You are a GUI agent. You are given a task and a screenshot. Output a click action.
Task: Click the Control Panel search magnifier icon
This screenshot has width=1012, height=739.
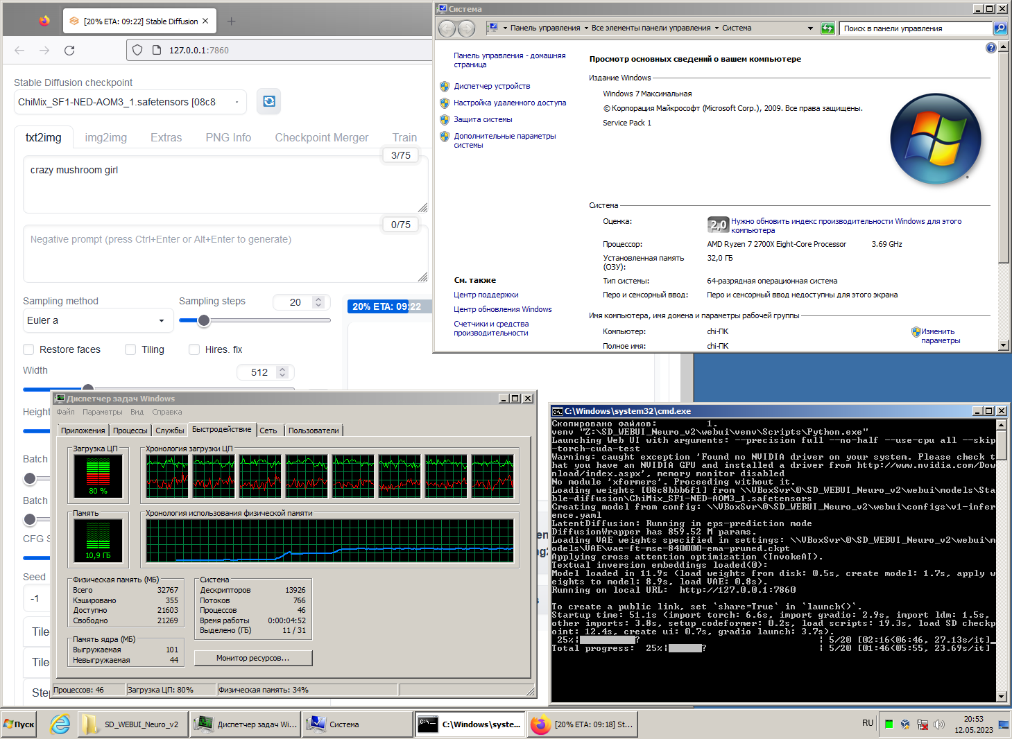click(x=1000, y=28)
